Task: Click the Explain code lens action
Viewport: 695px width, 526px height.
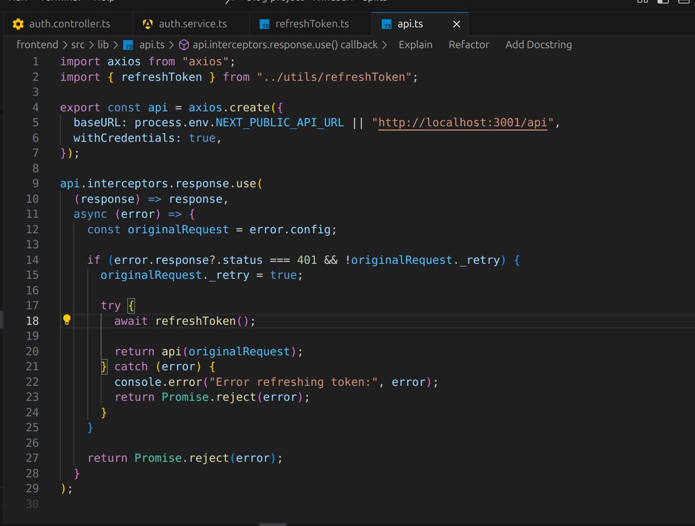Action: point(415,45)
